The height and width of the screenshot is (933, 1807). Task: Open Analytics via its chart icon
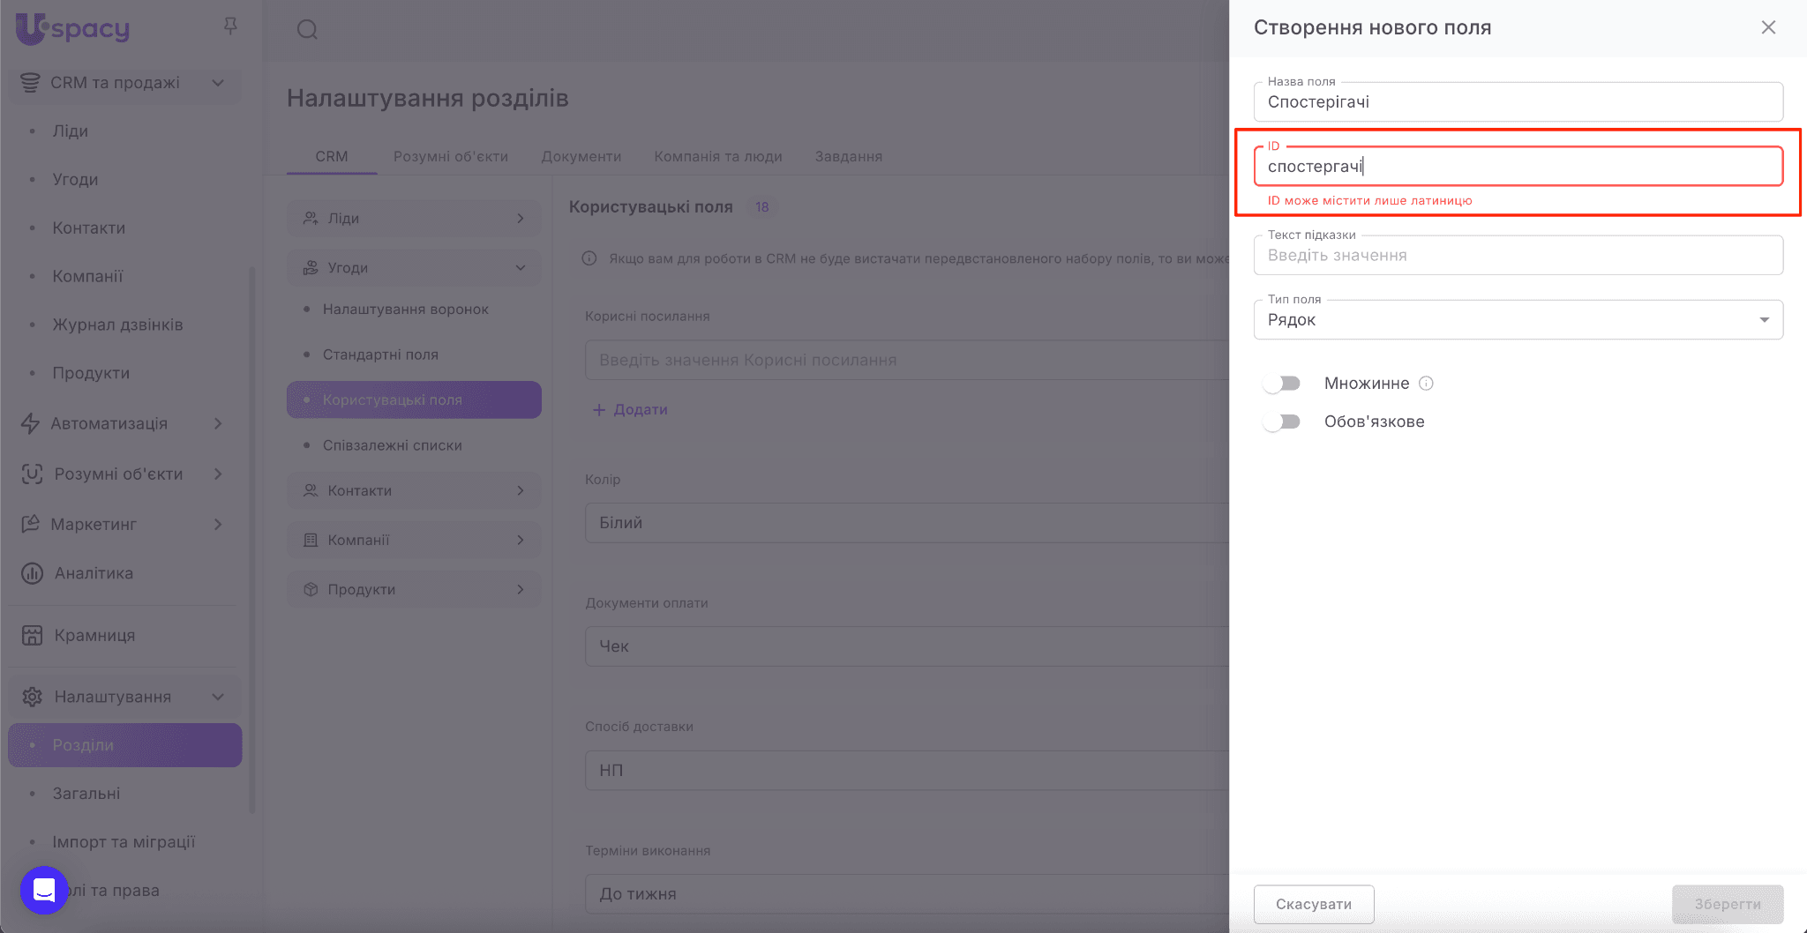pos(32,573)
